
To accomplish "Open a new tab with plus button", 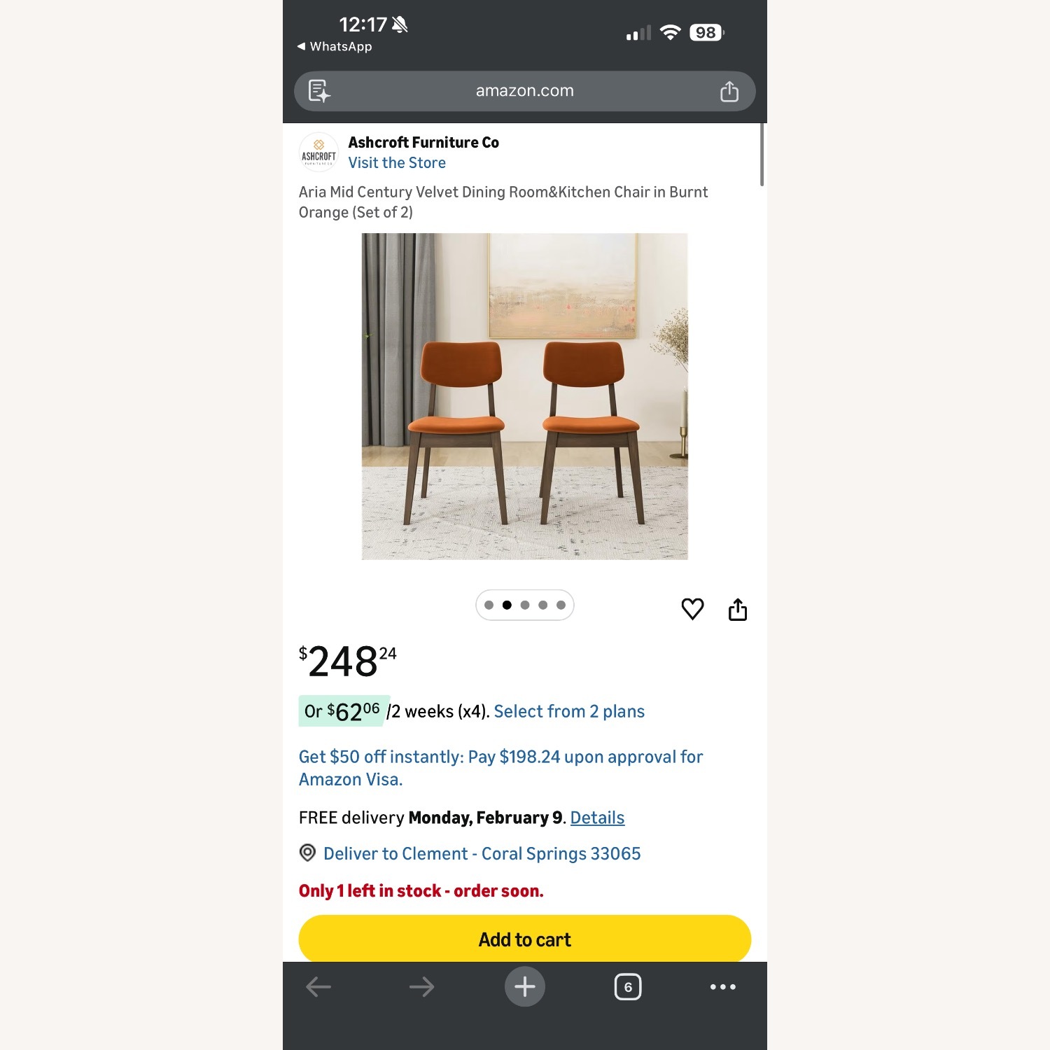I will (525, 986).
